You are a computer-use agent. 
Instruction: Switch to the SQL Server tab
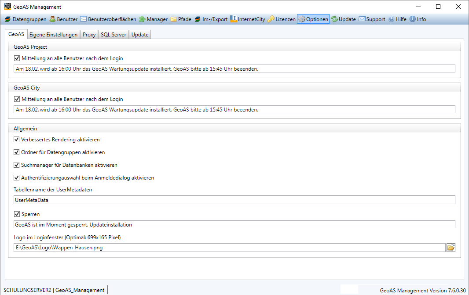[114, 35]
